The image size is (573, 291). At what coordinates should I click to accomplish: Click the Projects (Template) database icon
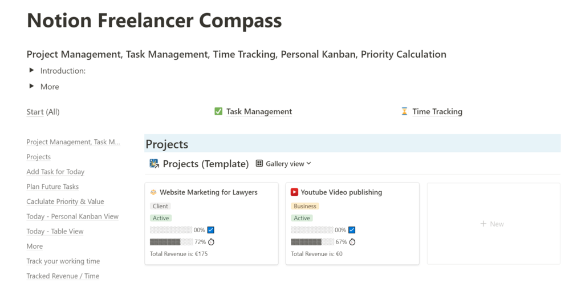pos(154,164)
